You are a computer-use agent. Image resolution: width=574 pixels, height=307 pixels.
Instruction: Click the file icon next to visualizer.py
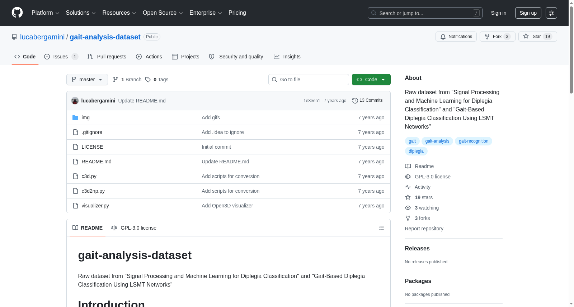coord(75,206)
